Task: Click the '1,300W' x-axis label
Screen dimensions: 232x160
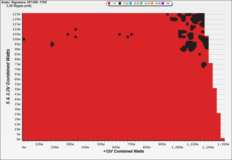Action: (x=223, y=144)
